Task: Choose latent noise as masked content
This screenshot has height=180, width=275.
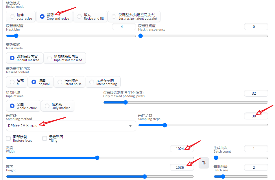Action: point(70,82)
